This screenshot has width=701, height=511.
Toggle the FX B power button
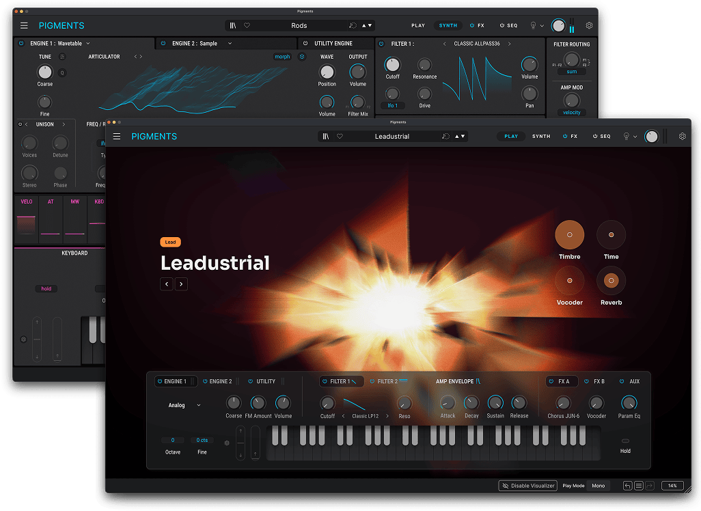(x=587, y=382)
